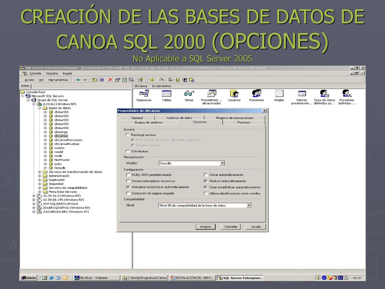Open the Ventana menu
This screenshot has width=385, height=289.
(x=52, y=73)
